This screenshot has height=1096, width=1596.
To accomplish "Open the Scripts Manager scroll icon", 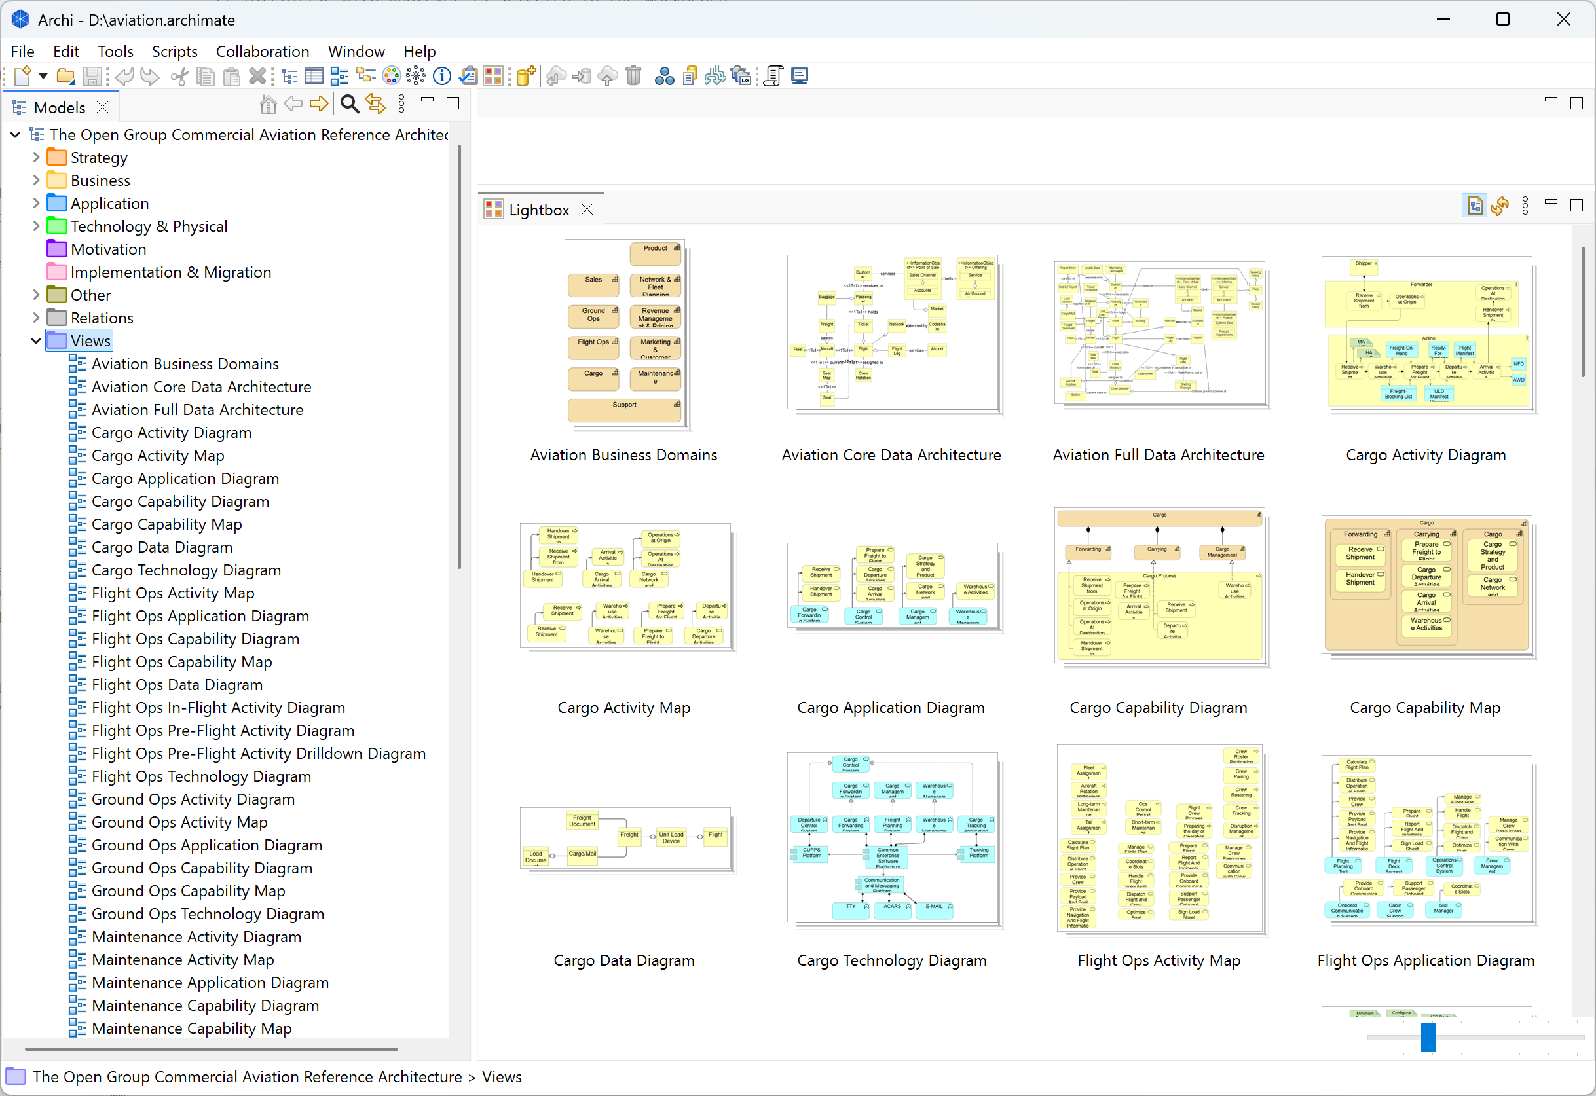I will (x=773, y=75).
